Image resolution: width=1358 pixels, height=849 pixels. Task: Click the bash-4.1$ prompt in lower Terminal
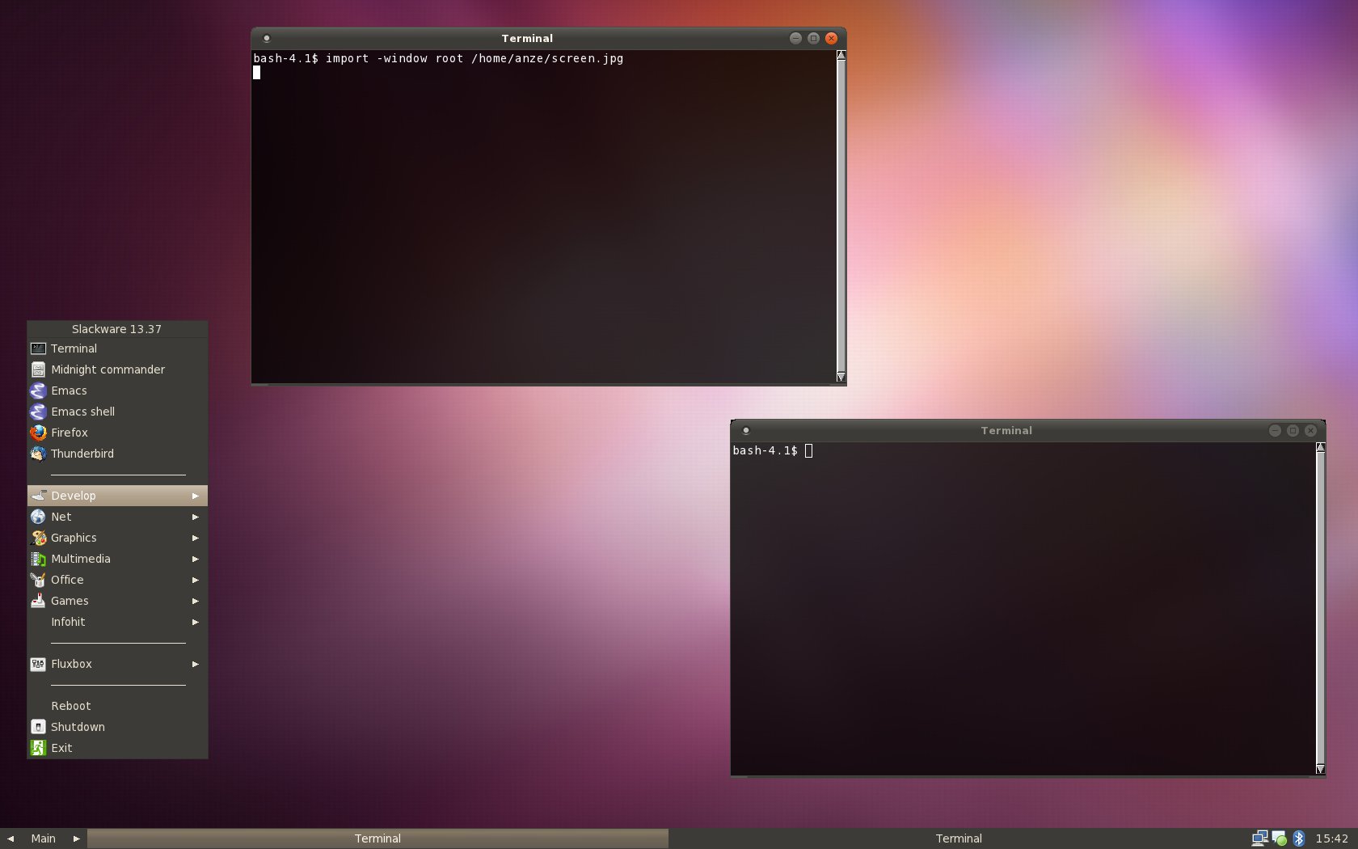[x=765, y=450]
